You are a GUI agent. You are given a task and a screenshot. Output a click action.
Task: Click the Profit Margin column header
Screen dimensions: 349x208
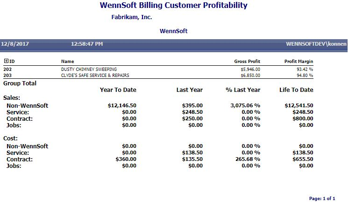(x=299, y=61)
